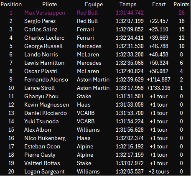Select Lance Stroll name cell
This screenshot has height=176, width=191.
(40, 88)
